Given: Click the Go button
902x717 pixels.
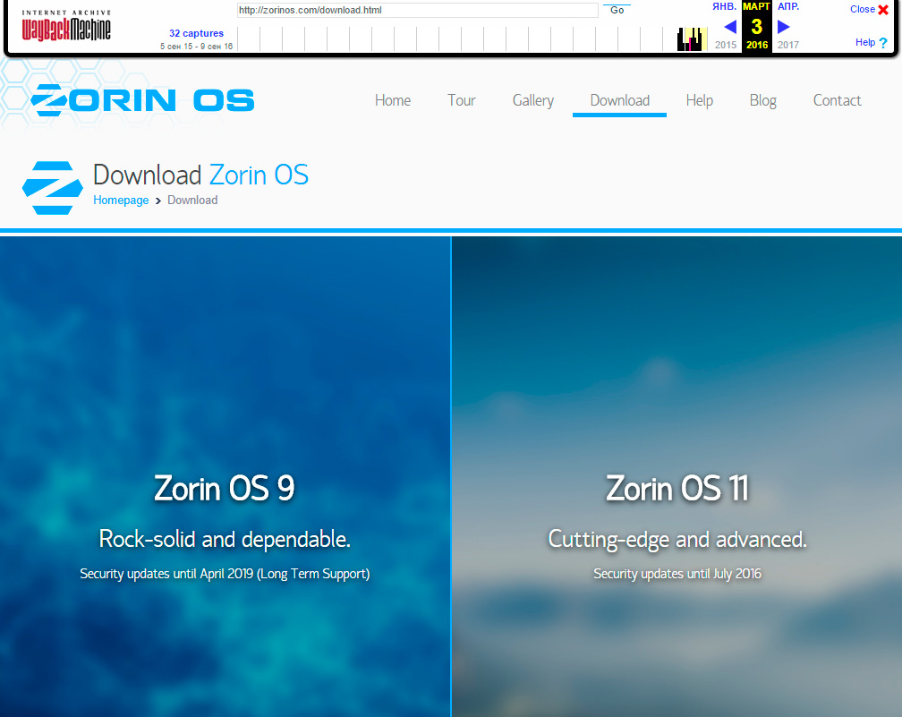Looking at the screenshot, I should click(x=617, y=10).
